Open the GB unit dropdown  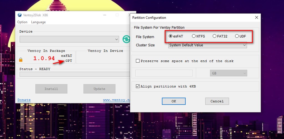tap(229, 73)
